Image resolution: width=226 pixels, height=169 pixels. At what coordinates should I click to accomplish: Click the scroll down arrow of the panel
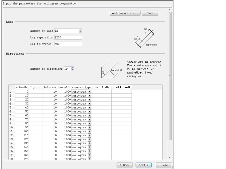(170, 158)
